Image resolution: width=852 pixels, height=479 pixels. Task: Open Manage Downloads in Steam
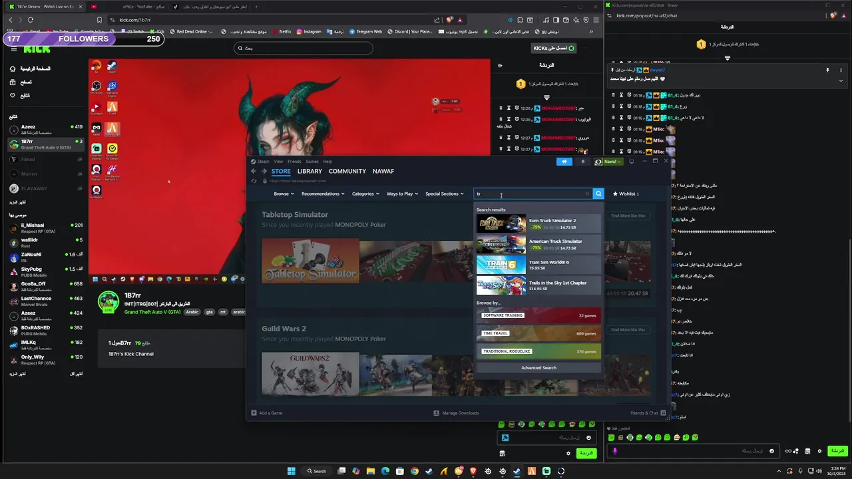[456, 413]
